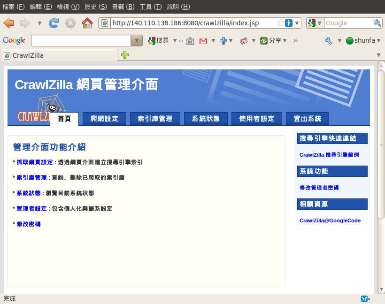Image resolution: width=385 pixels, height=304 pixels.
Task: Open CrawlZilla@GoogleCode sidebar link
Action: (330, 220)
